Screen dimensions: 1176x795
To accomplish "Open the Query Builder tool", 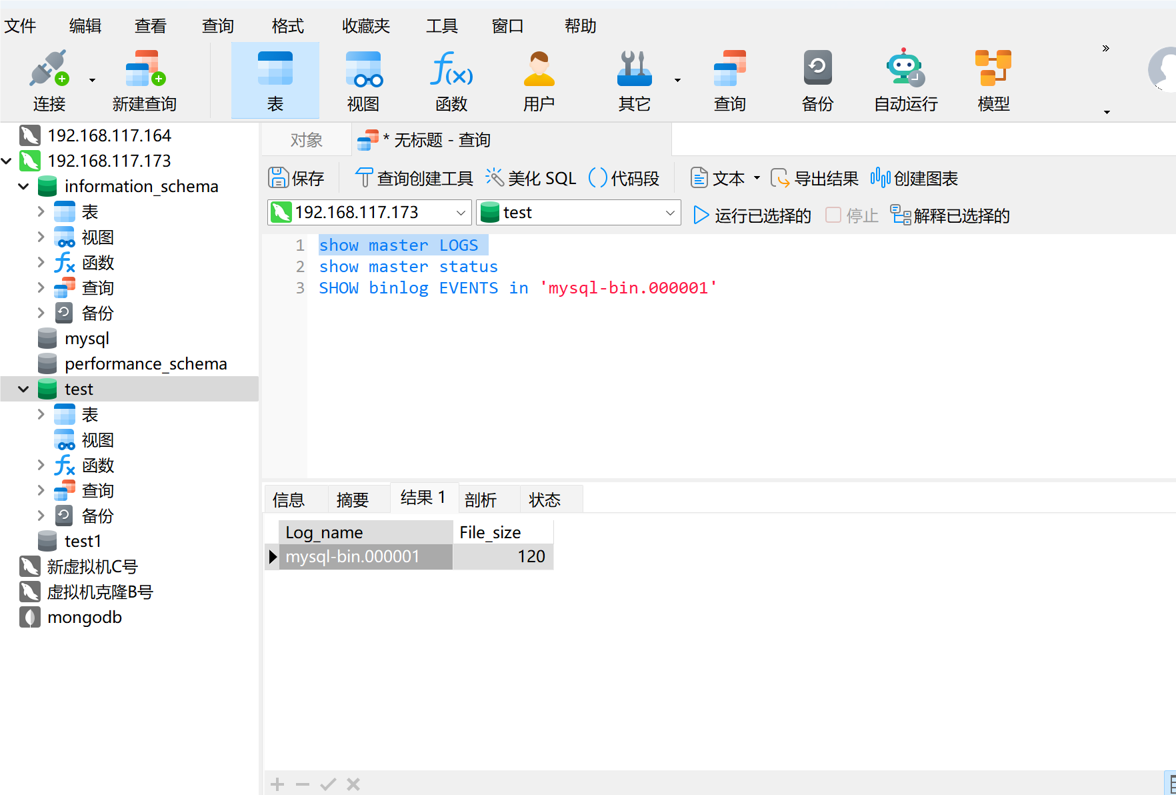I will click(414, 178).
